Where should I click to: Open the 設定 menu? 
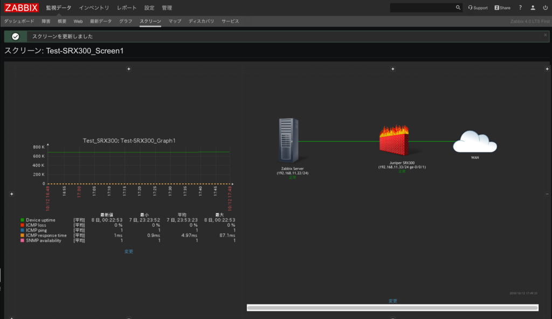pyautogui.click(x=149, y=8)
